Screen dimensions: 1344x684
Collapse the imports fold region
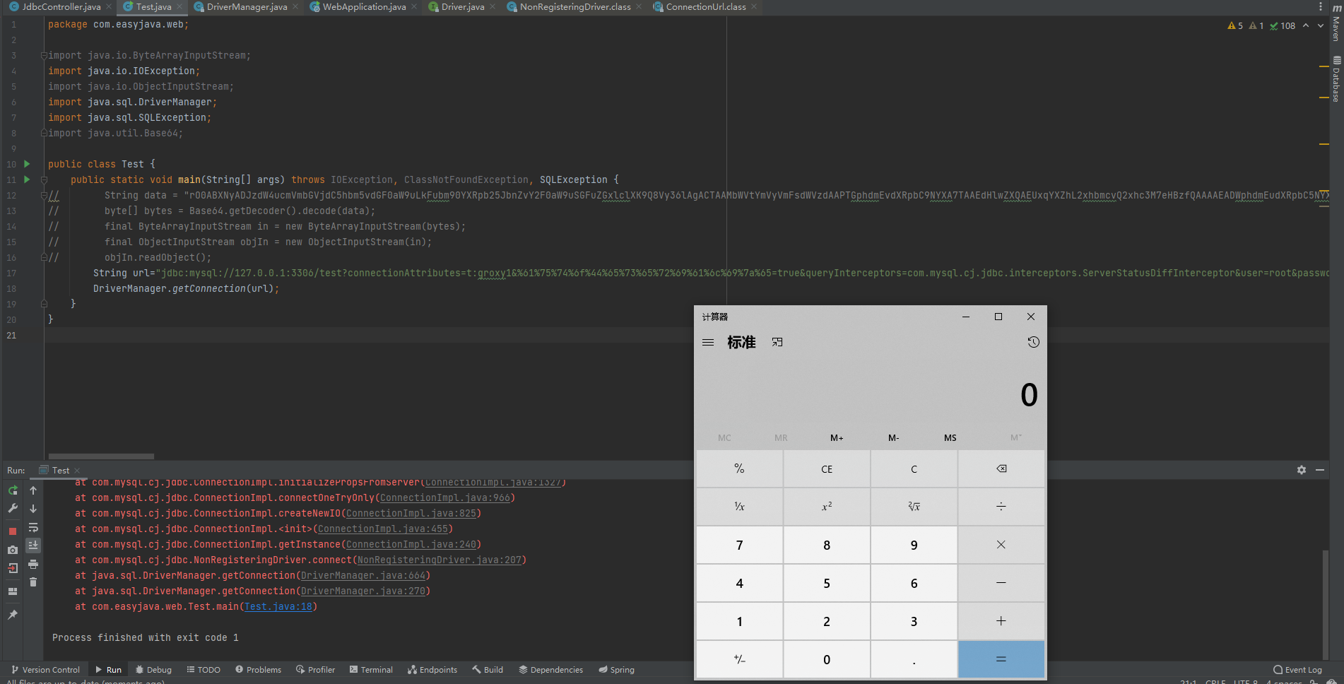pos(44,55)
